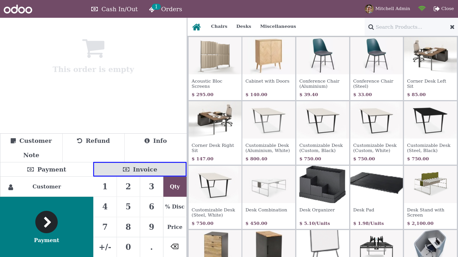The width and height of the screenshot is (458, 257).
Task: Click the Odoo logo
Action: click(x=18, y=9)
